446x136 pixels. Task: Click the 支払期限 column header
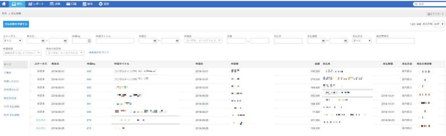[388, 64]
